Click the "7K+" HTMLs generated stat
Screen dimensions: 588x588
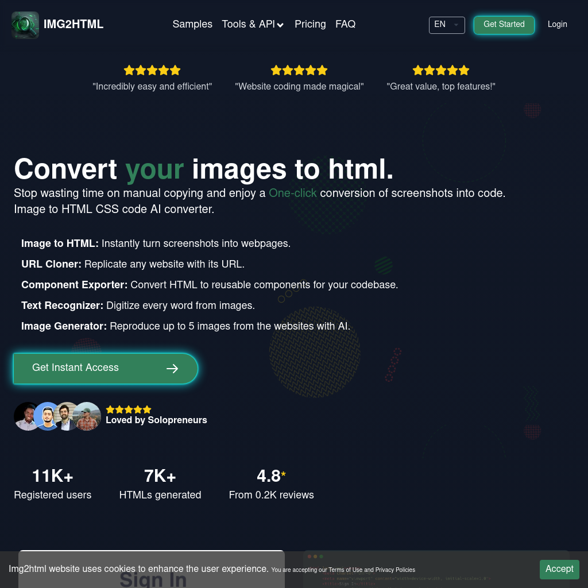click(x=160, y=476)
